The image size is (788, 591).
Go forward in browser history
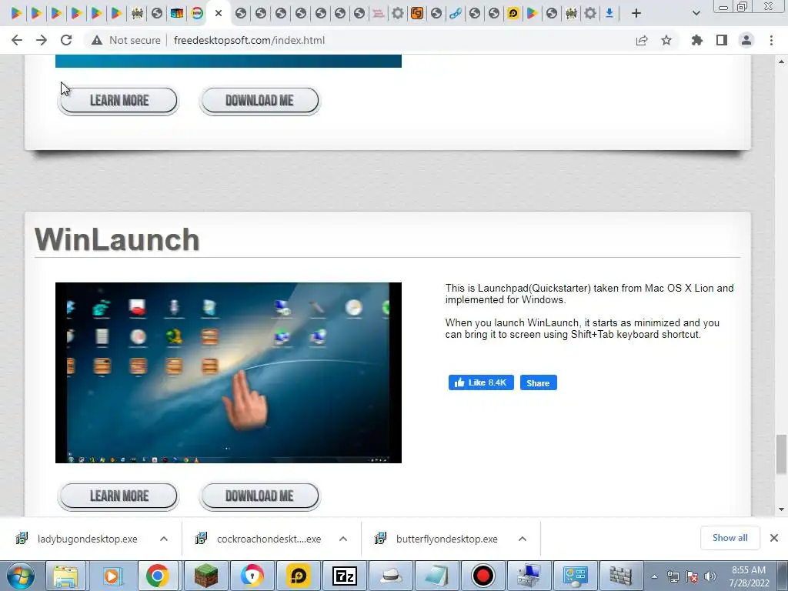42,40
